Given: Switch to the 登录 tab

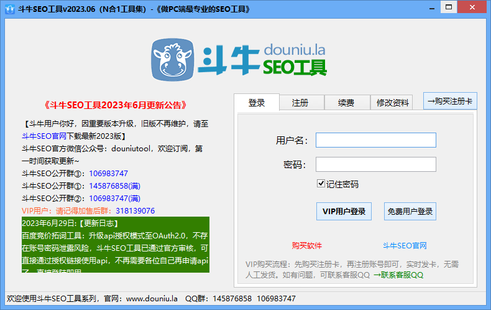Looking at the screenshot, I should pos(257,103).
